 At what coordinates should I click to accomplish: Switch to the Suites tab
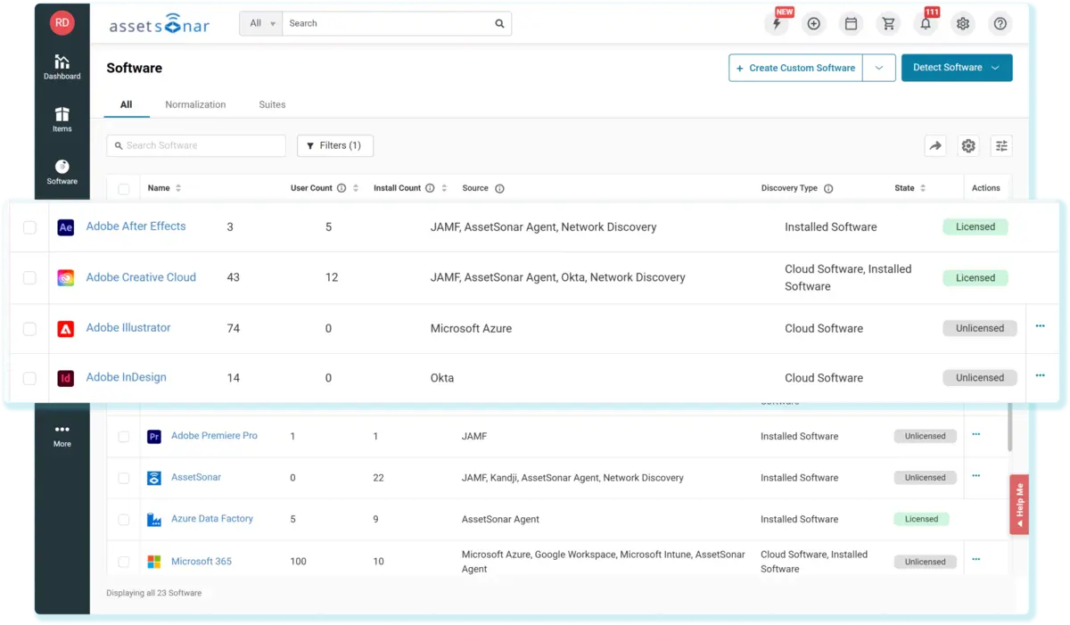[272, 104]
